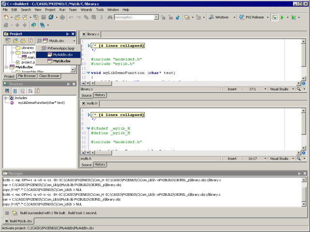This screenshot has width=310, height=232.
Task: Switch to File Browser tab
Action: coord(27,76)
